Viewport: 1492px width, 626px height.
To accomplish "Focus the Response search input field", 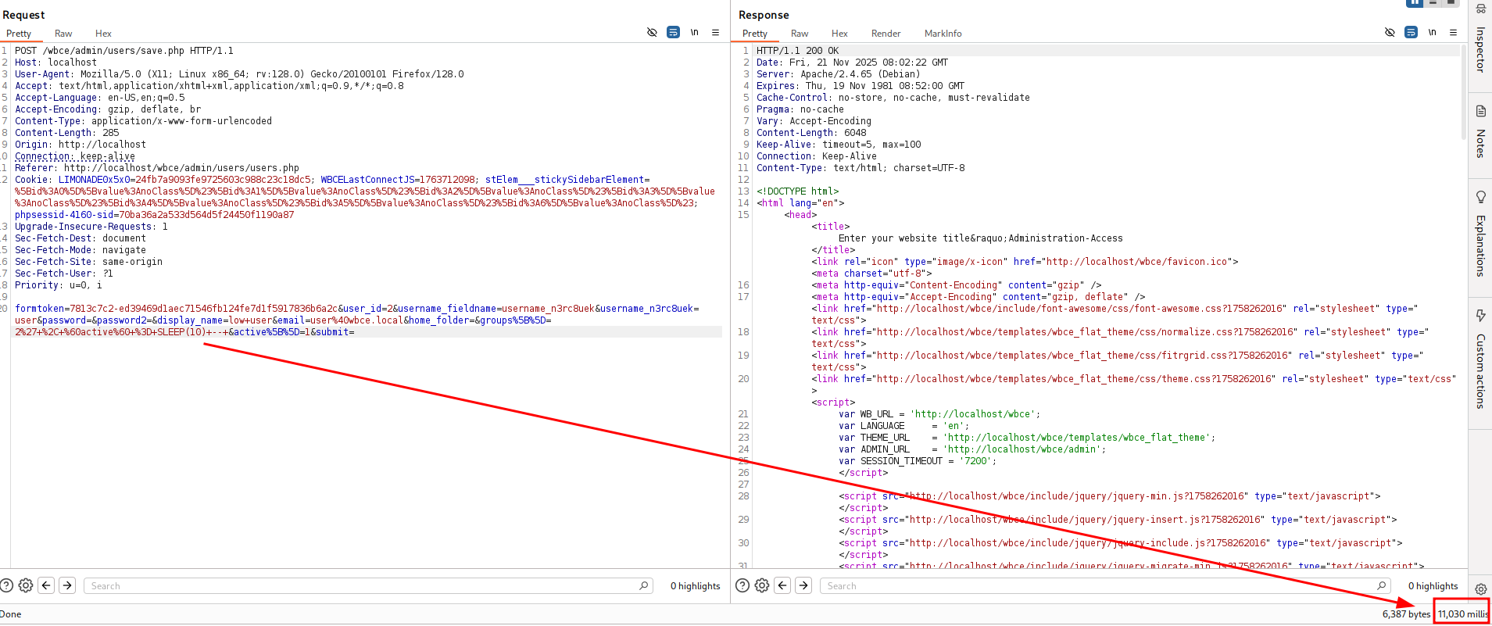I will [1104, 585].
